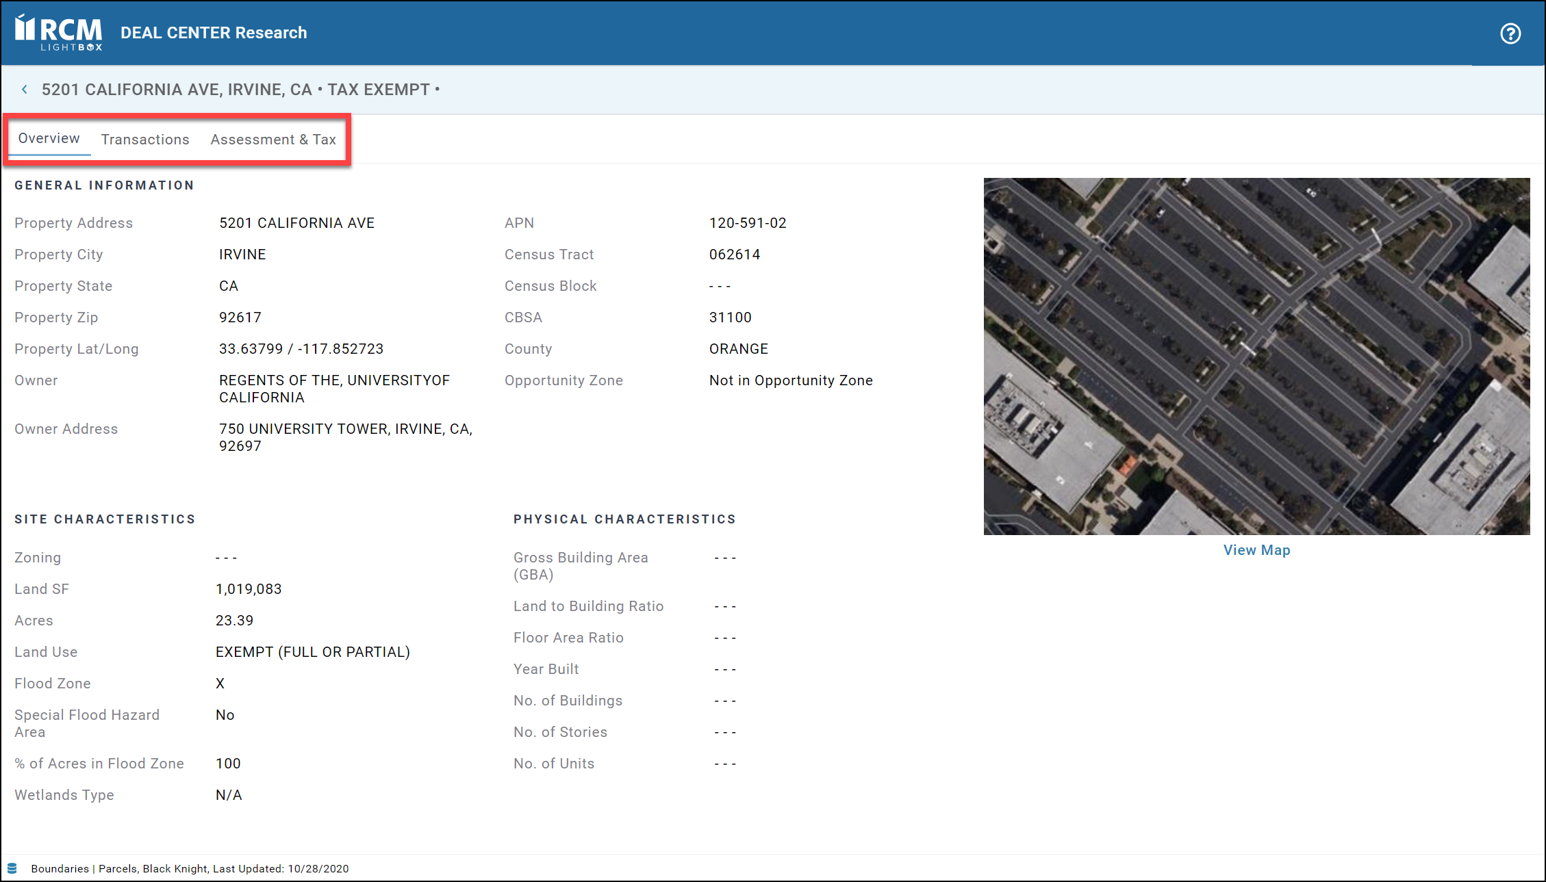Viewport: 1546px width, 882px height.
Task: Click the aerial property image thumbnail
Action: (x=1256, y=356)
